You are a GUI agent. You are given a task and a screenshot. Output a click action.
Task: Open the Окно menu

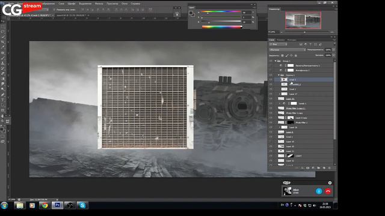(x=125, y=4)
